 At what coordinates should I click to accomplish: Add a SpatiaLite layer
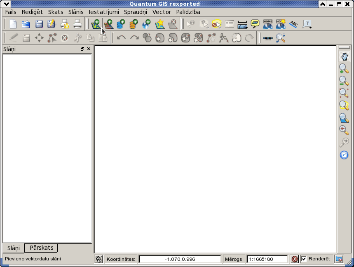pyautogui.click(x=134, y=24)
